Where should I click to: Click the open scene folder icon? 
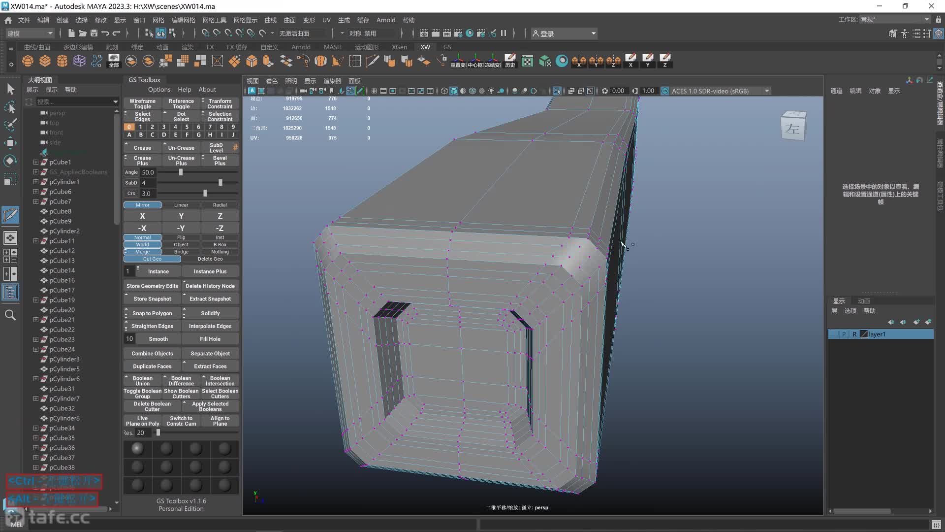click(x=82, y=33)
